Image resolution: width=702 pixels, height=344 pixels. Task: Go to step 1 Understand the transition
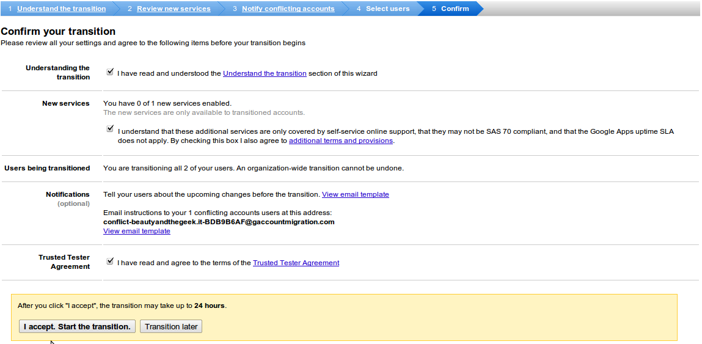pos(61,9)
